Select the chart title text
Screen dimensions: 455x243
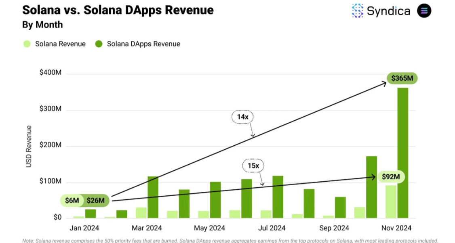(x=118, y=10)
